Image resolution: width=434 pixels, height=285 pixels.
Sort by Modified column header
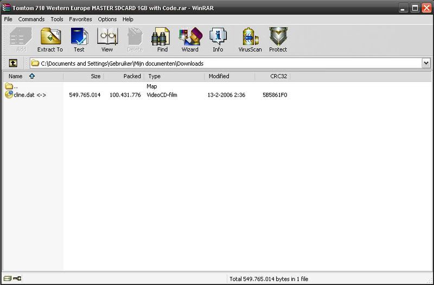click(x=219, y=77)
